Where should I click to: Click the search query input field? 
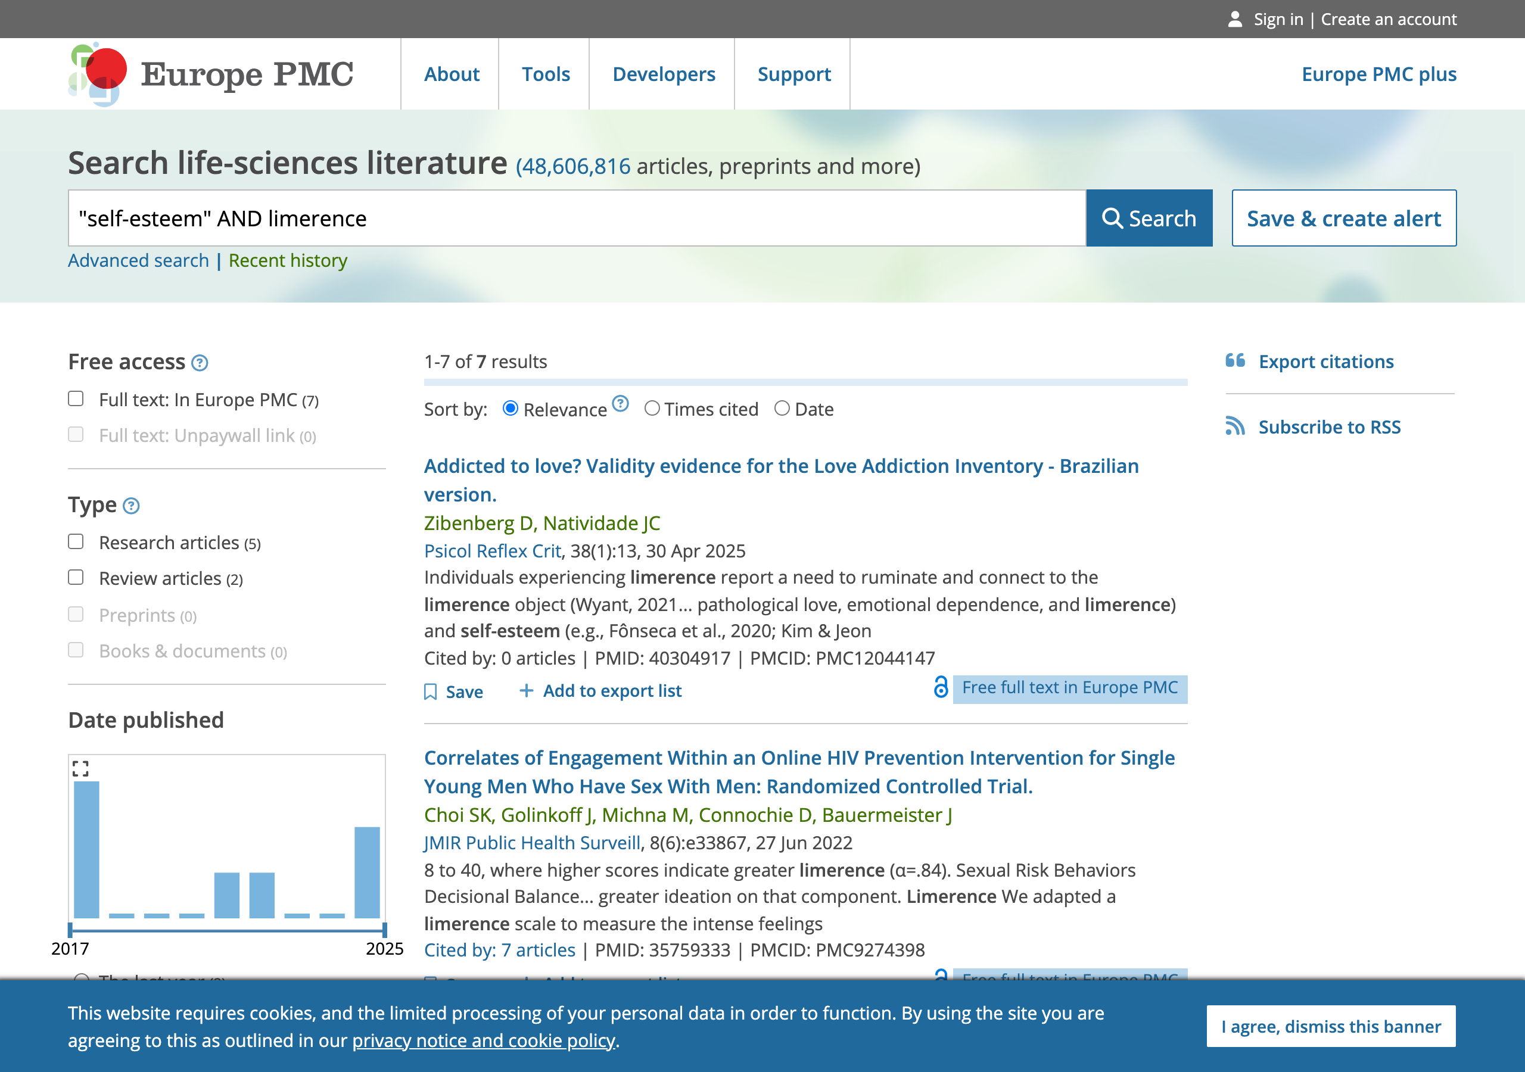coord(577,219)
